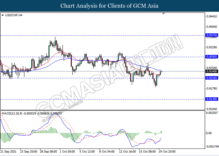Click the 21 Sep 2021 date label
This screenshot has height=156, width=219.
point(8,152)
